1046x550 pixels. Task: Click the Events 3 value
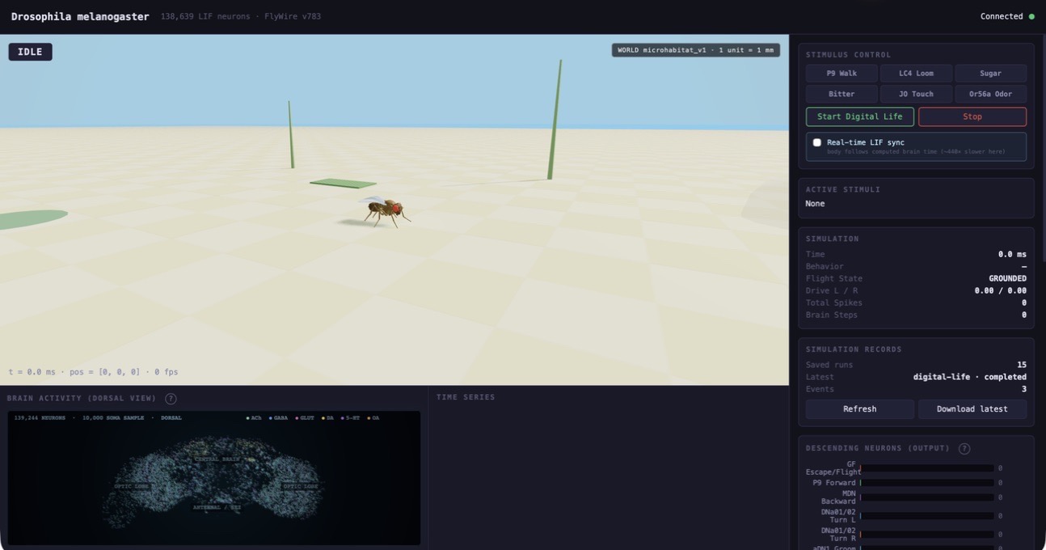(1024, 389)
